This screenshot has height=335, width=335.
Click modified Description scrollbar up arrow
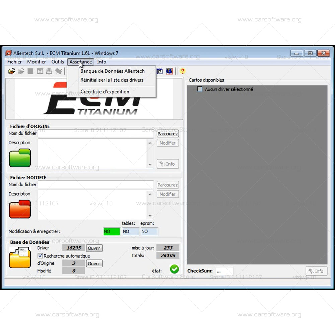(x=150, y=194)
